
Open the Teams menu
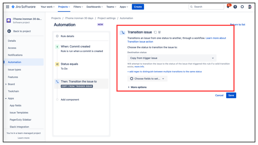click(111, 7)
